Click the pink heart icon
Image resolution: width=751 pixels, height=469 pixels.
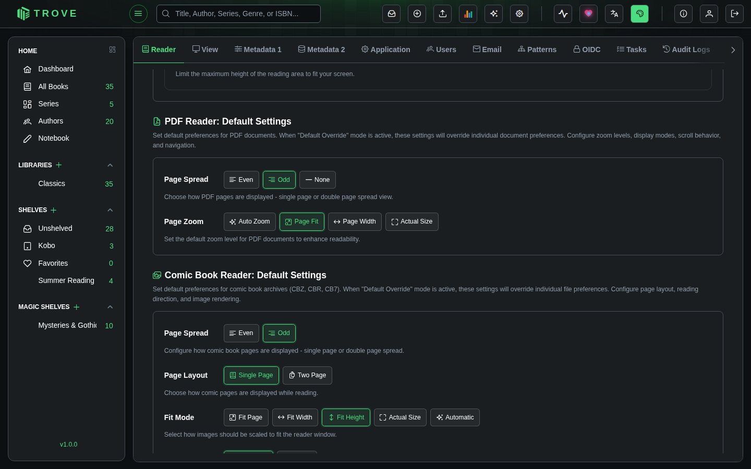589,14
